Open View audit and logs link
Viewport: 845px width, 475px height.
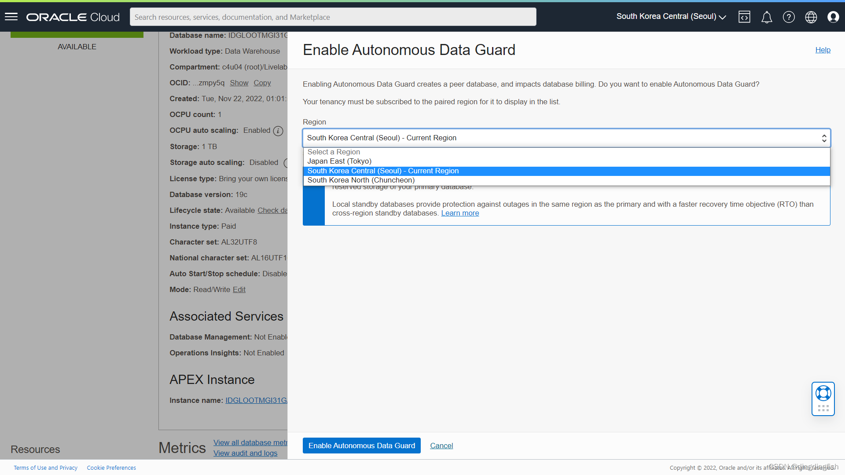click(x=245, y=453)
